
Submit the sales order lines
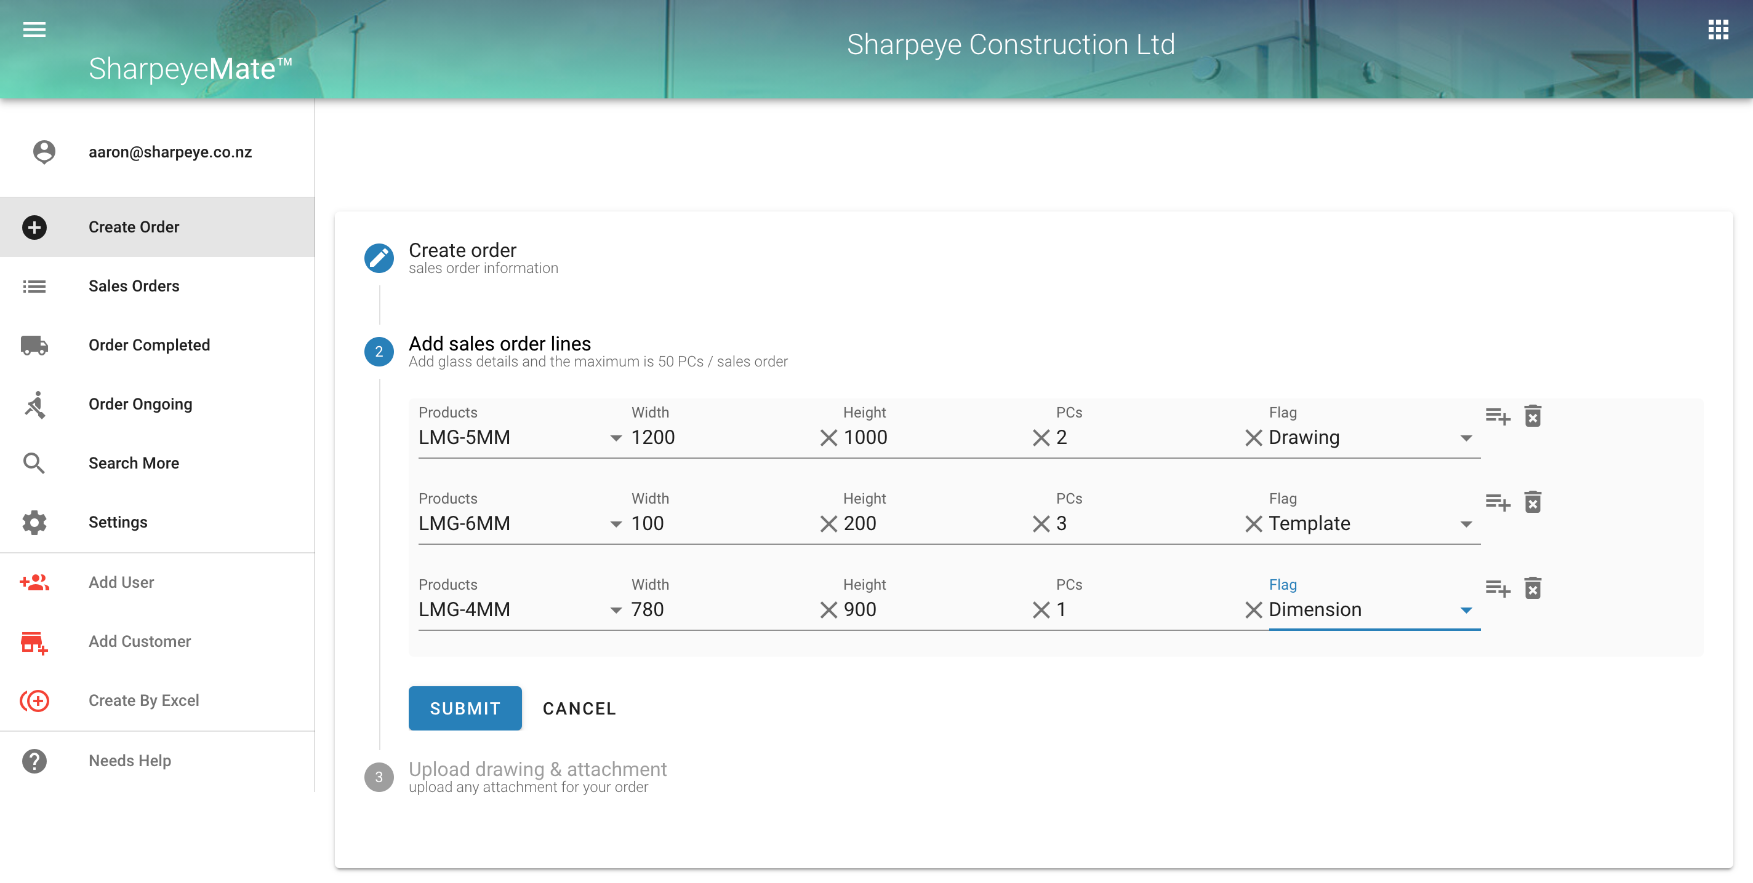[465, 708]
